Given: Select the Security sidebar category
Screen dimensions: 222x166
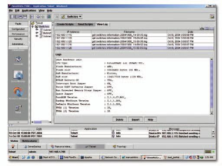Looking at the screenshot, I should (x=18, y=39).
